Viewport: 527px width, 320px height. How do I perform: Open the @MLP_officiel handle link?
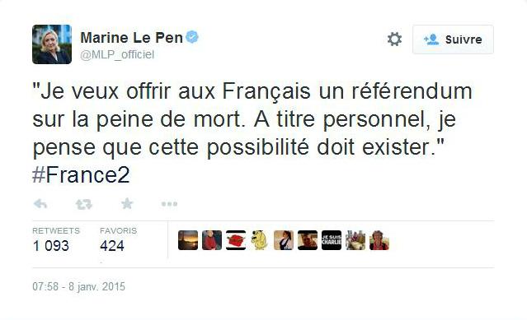click(117, 54)
